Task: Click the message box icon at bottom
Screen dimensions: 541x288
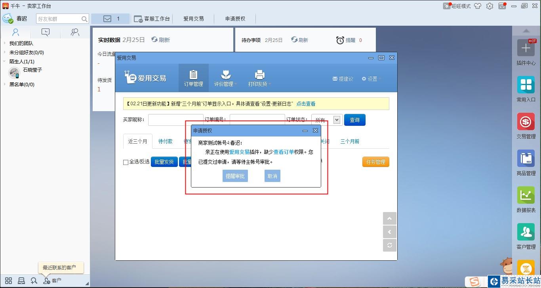Action: (x=21, y=280)
